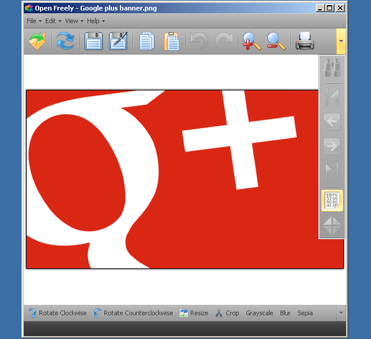The image size is (371, 339).
Task: Click the blue Refresh arrows icon
Action: point(65,41)
